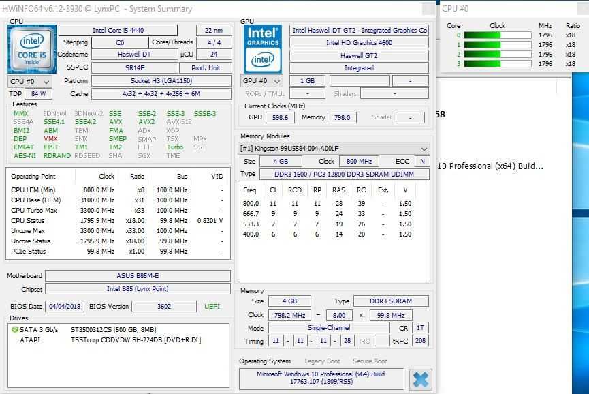589x394 pixels.
Task: Open the CPU #0 selector dropdown
Action: point(30,81)
